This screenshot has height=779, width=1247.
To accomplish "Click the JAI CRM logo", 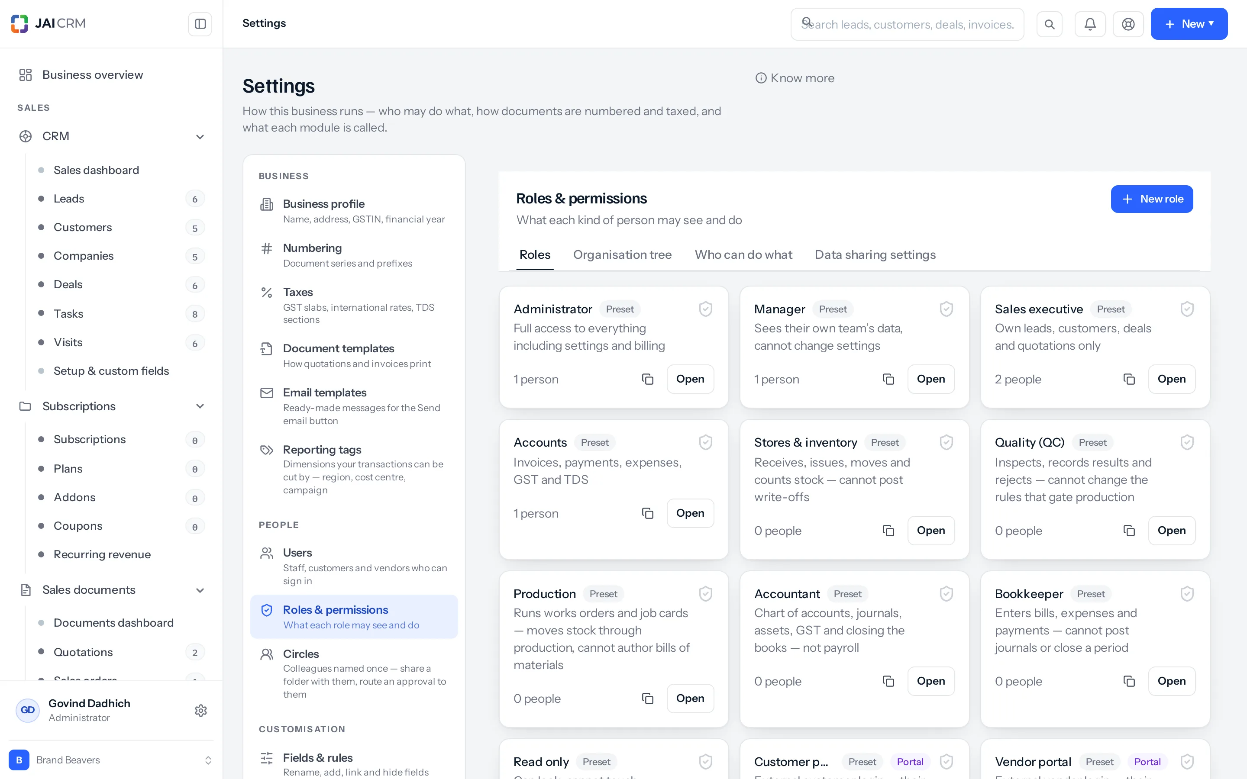I will [48, 24].
